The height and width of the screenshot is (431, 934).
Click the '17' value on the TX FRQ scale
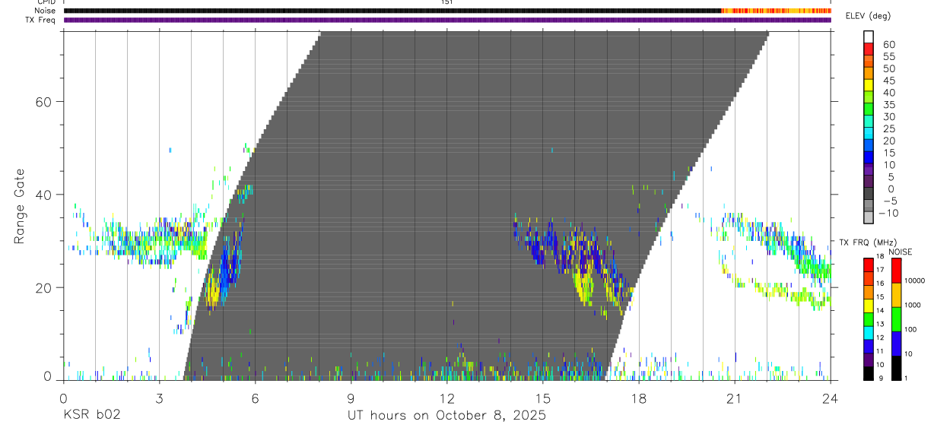(x=881, y=270)
